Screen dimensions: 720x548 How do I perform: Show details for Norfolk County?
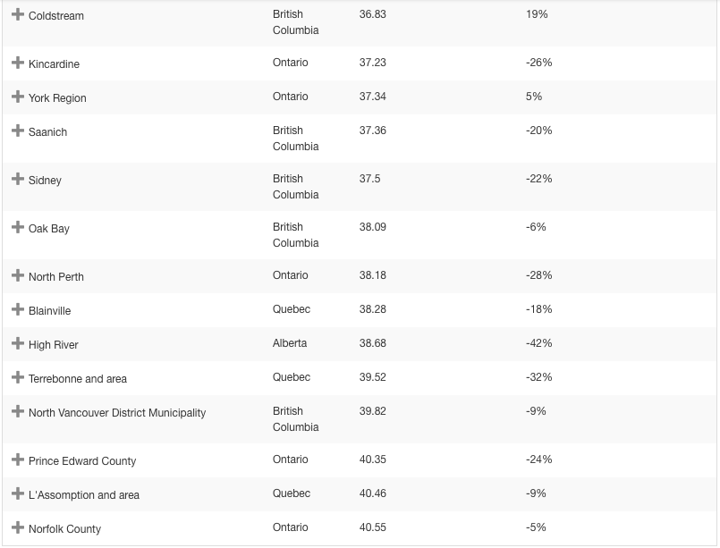coord(18,528)
